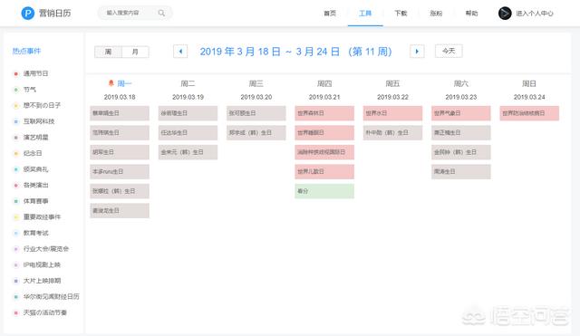Image resolution: width=580 pixels, height=336 pixels.
Task: Focus the search input field
Action: [x=135, y=13]
